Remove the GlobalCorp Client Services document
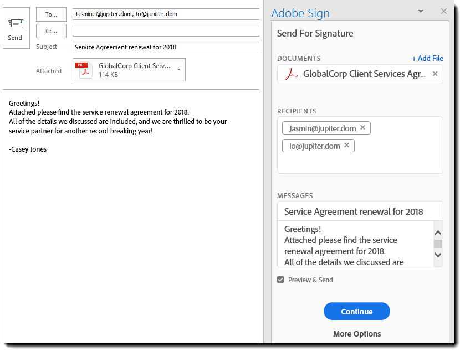The height and width of the screenshot is (351, 460). [x=435, y=74]
